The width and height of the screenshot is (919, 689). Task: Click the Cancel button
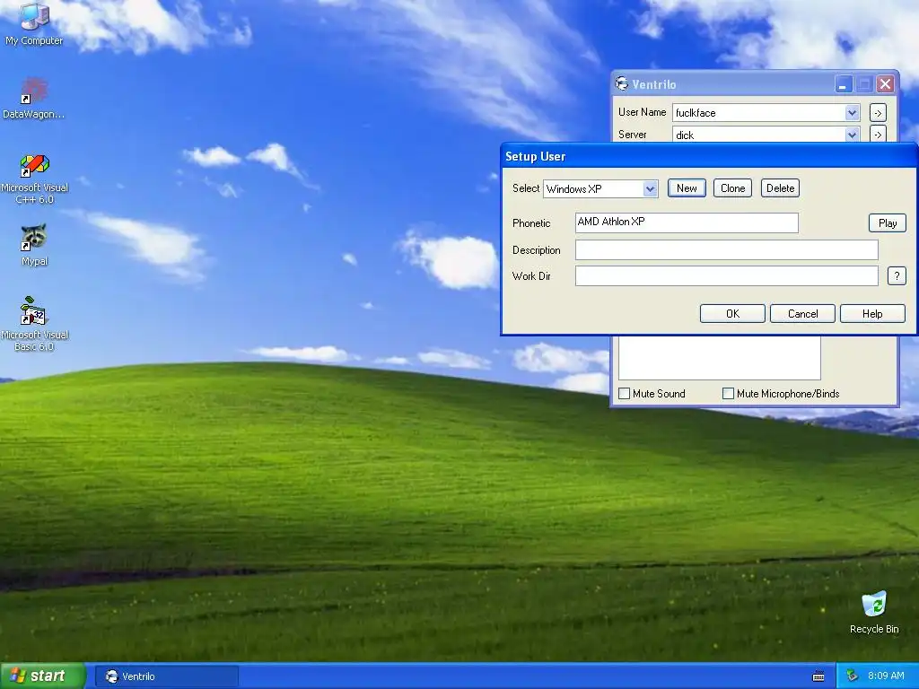(x=802, y=313)
